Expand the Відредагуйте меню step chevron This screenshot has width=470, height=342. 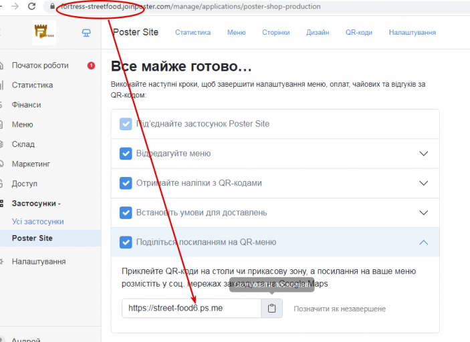point(424,154)
